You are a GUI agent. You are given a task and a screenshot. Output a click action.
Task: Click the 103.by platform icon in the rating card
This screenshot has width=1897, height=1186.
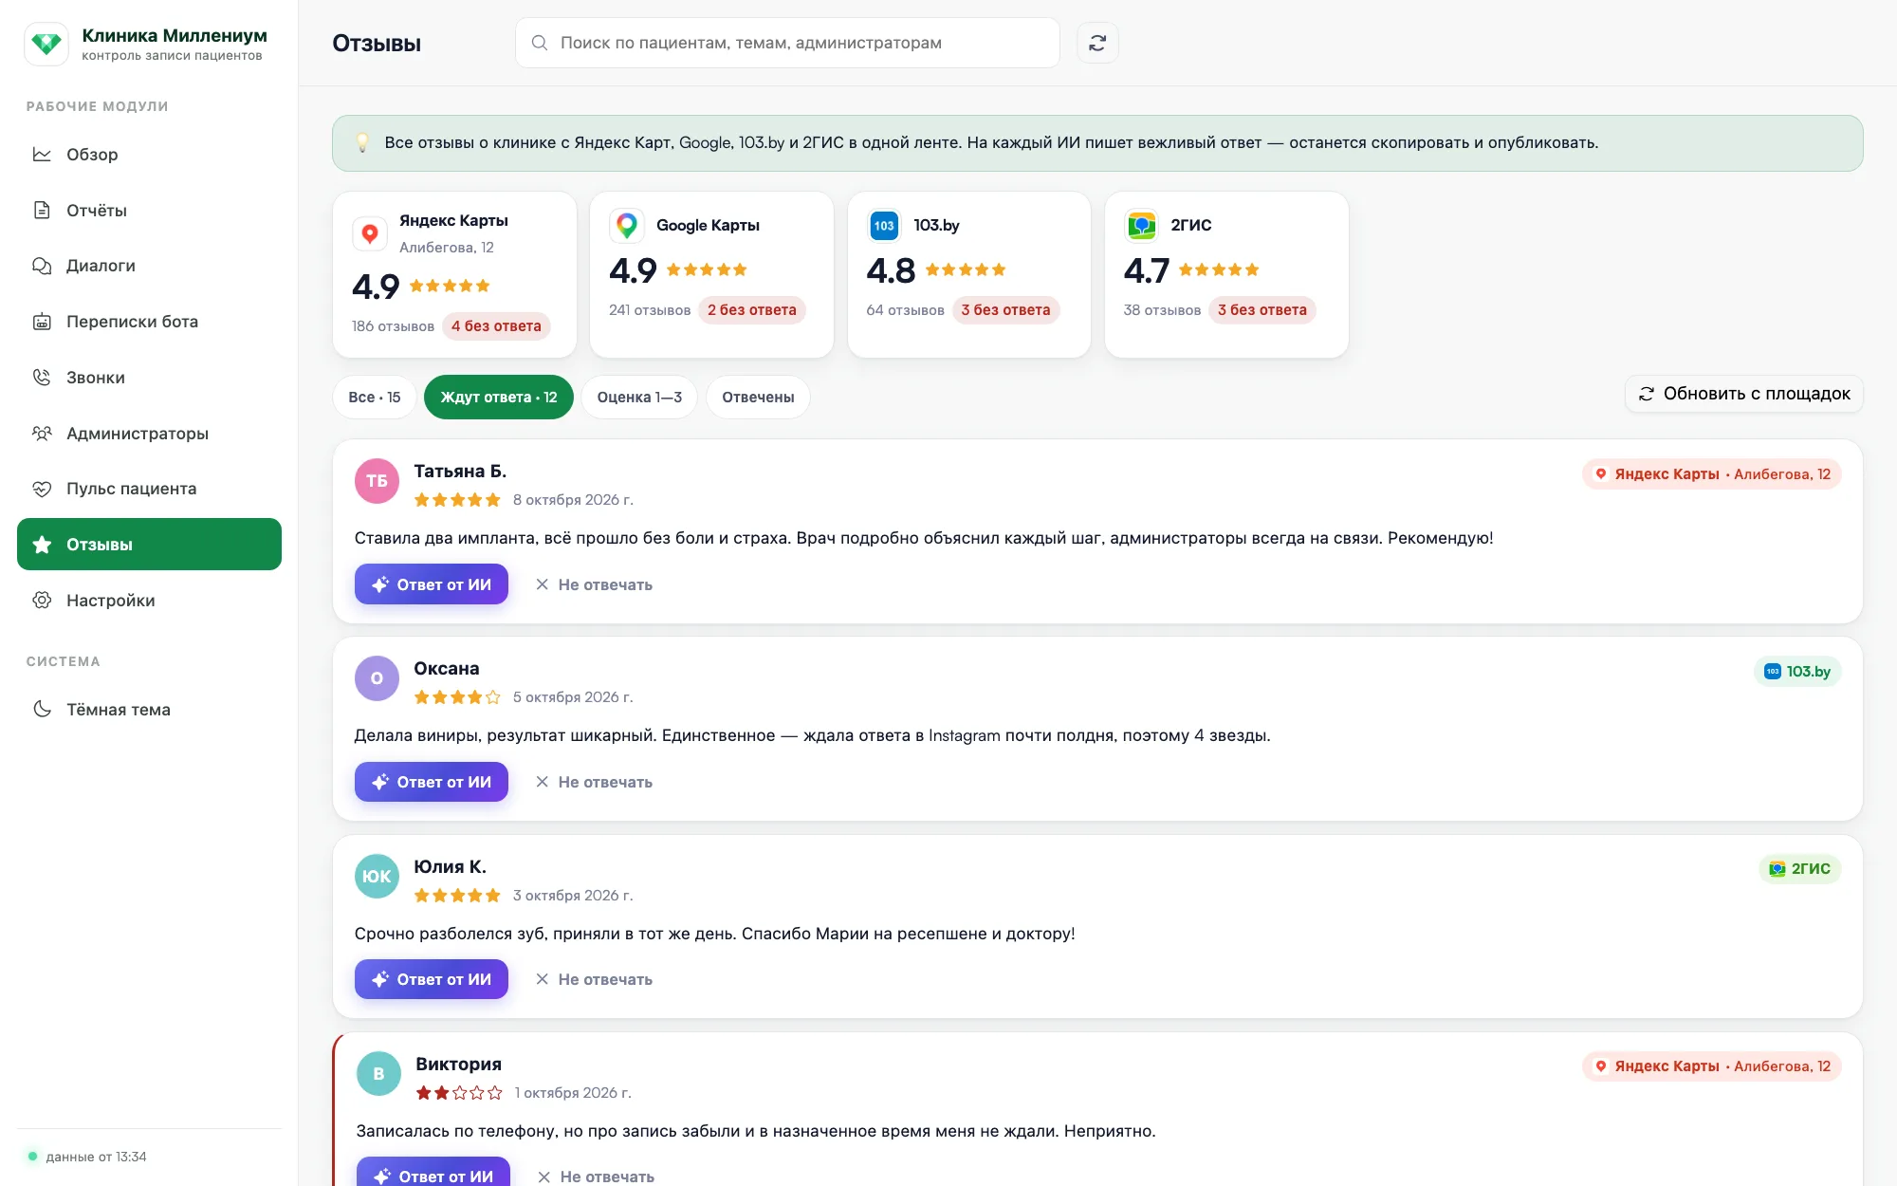884,226
